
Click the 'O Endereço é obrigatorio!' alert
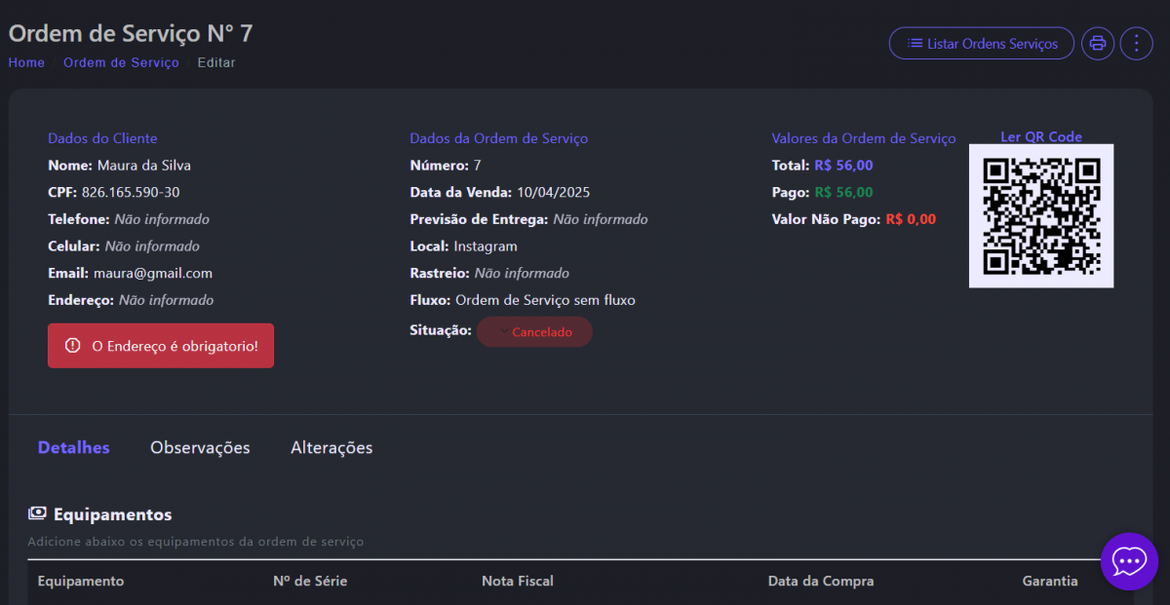coord(161,346)
